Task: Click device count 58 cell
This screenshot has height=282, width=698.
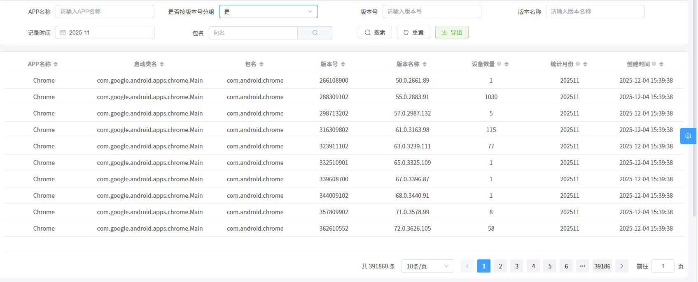Action: coord(491,229)
